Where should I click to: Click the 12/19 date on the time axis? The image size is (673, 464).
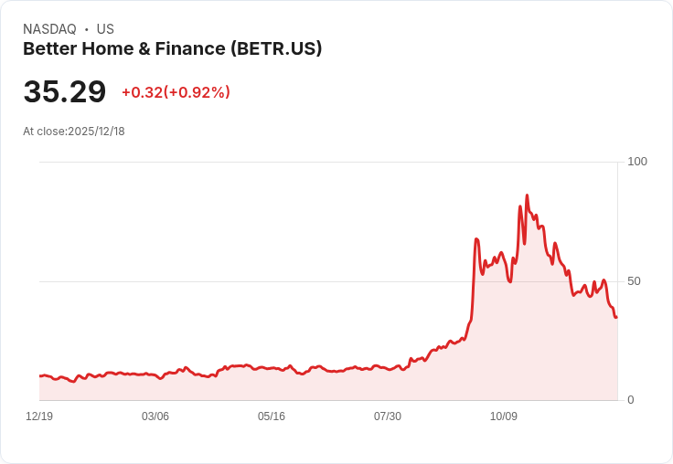[x=39, y=417]
